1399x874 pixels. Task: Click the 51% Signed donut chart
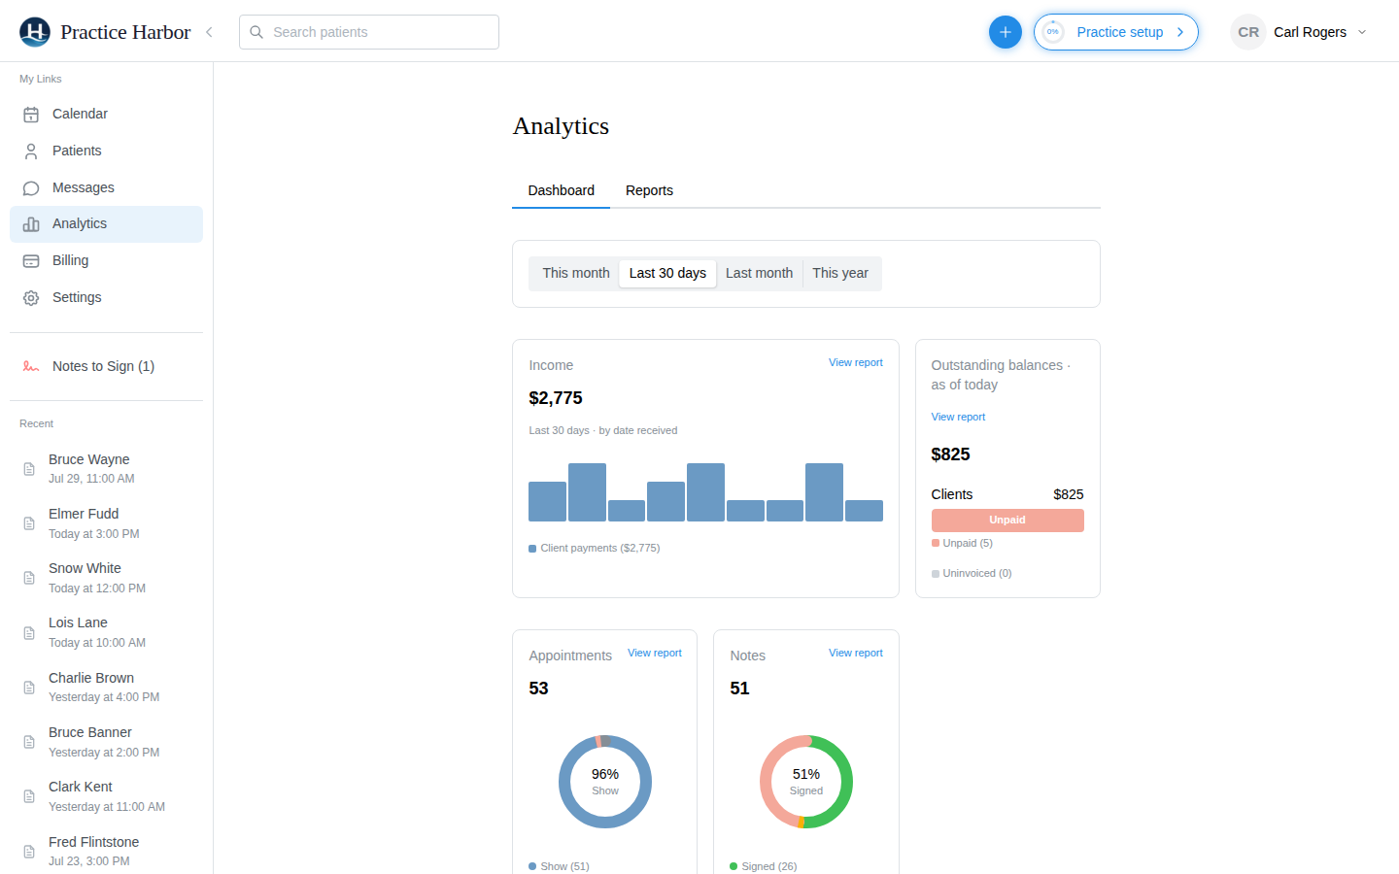tap(806, 782)
